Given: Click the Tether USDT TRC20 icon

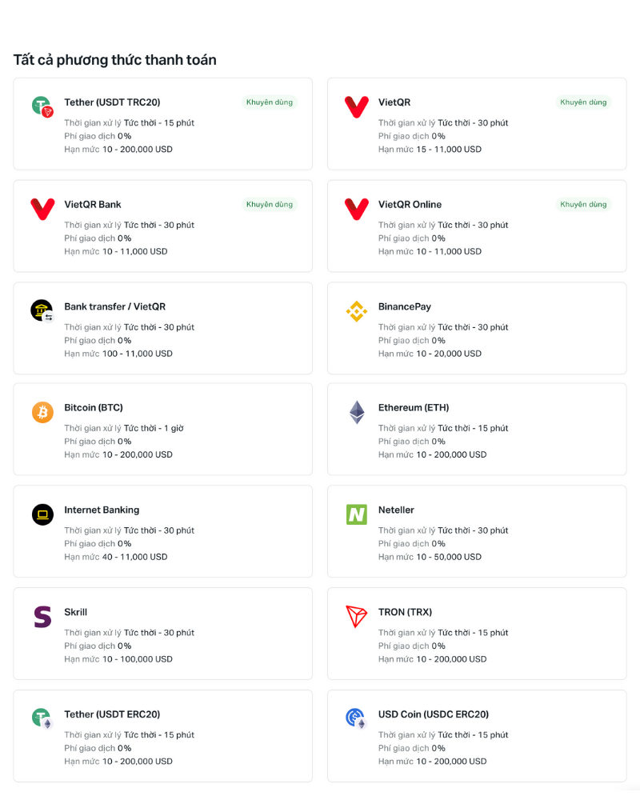Looking at the screenshot, I should 42,106.
